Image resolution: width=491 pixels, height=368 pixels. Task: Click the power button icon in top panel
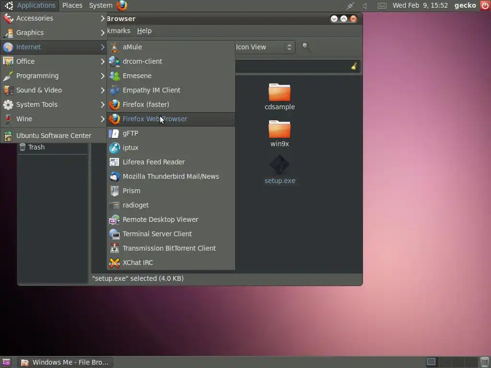click(485, 5)
